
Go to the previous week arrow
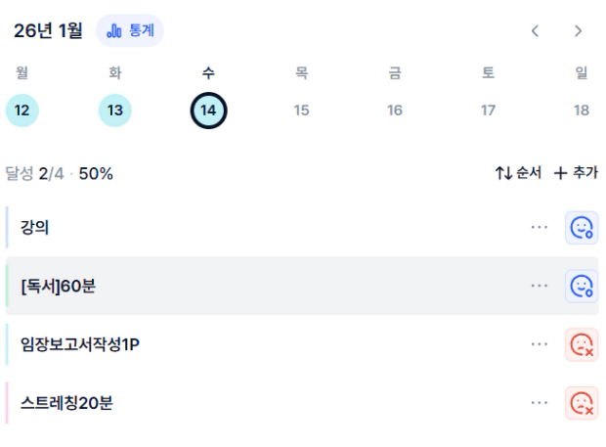point(535,30)
